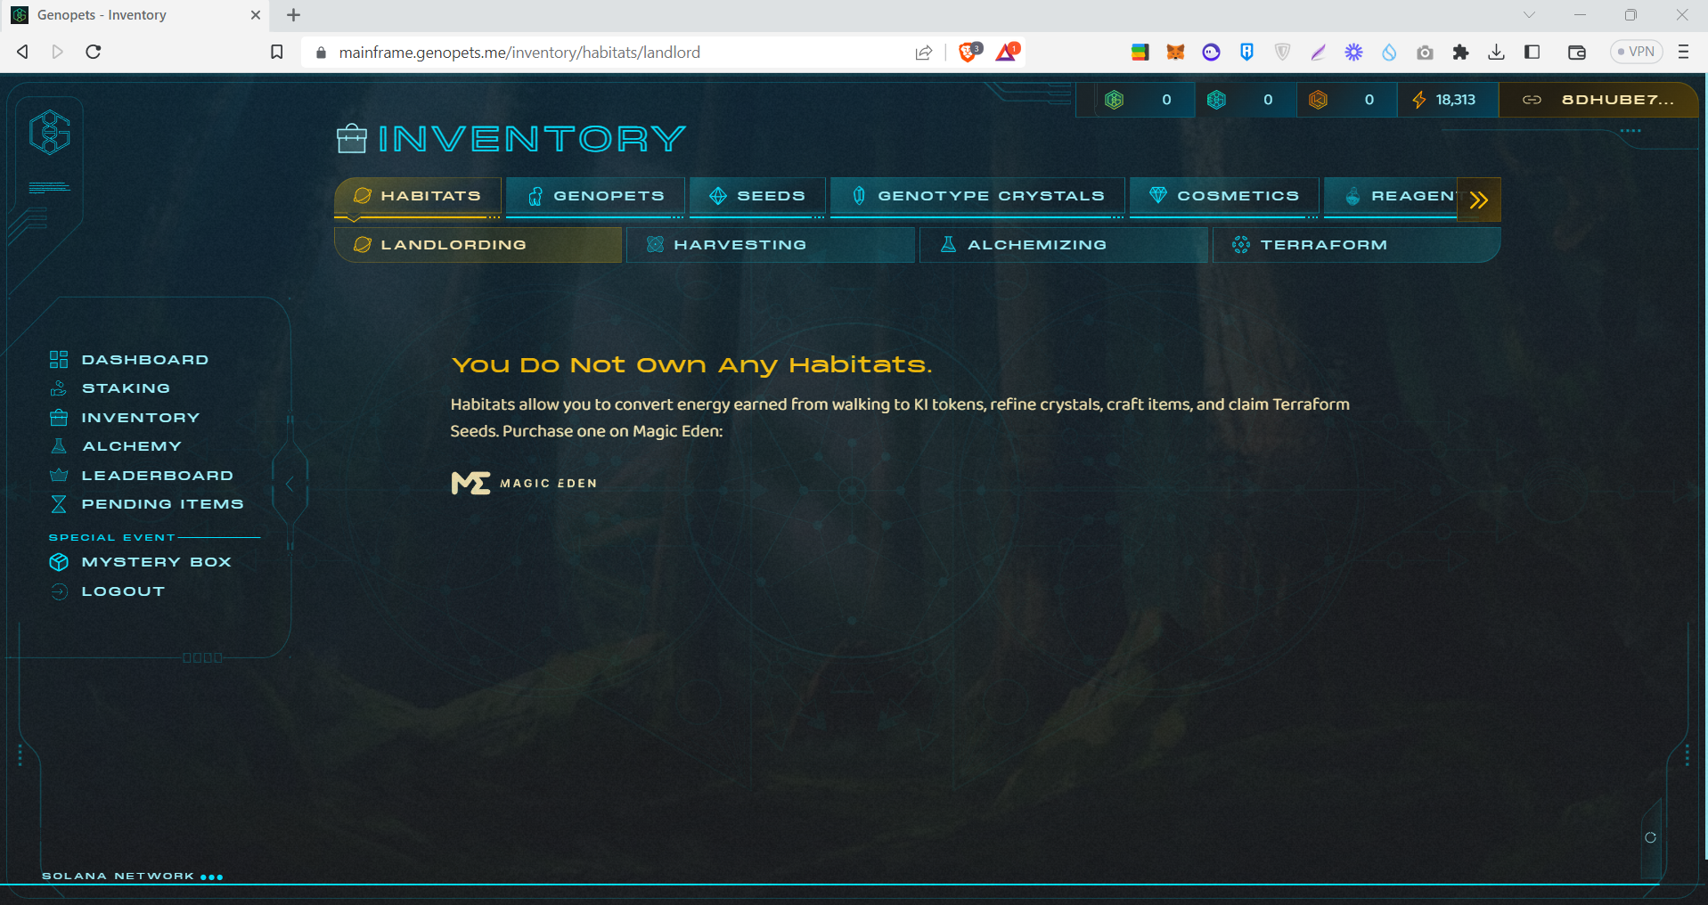
Task: Click the teal token balance icon
Action: 1216,100
